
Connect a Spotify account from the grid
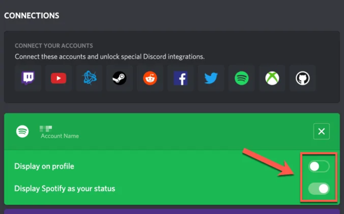(x=241, y=78)
